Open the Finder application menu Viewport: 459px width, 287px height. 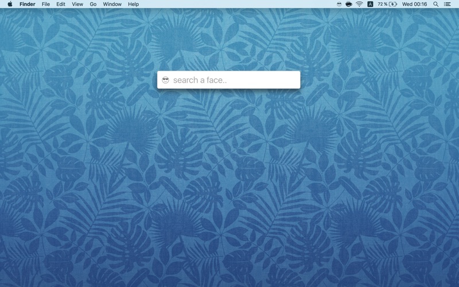27,4
